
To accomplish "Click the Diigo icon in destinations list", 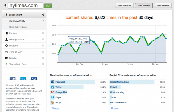I will pyautogui.click(x=52, y=97).
